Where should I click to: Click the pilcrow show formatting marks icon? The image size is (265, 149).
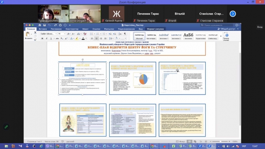125,34
